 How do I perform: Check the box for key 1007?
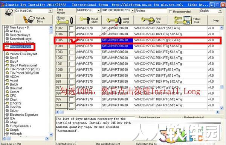[71, 28]
